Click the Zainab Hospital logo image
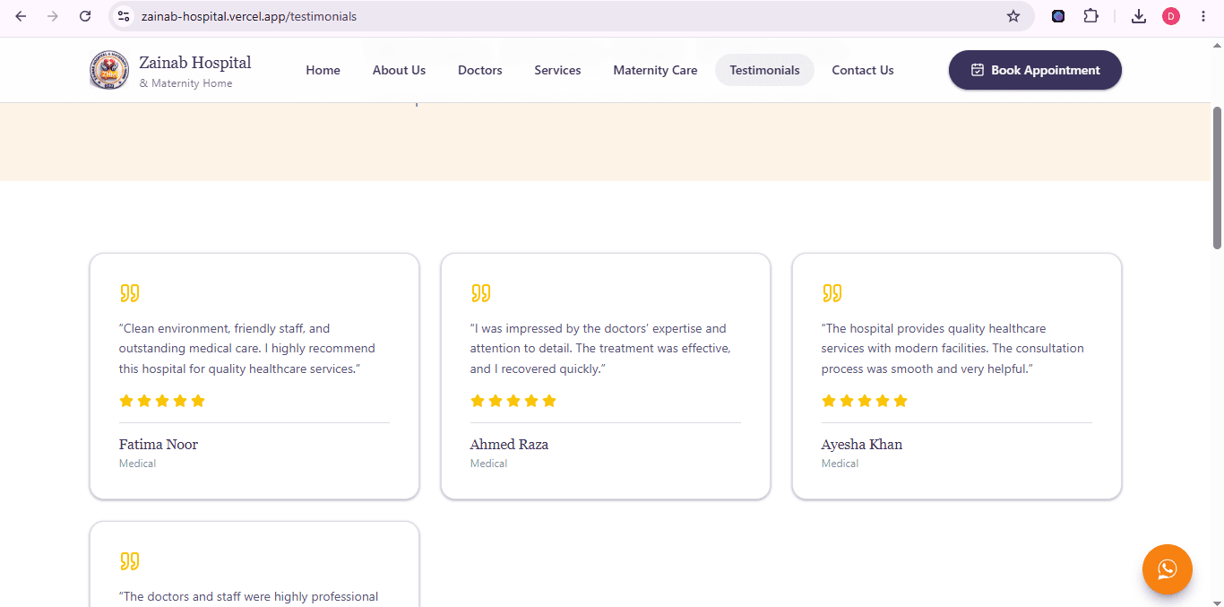The height and width of the screenshot is (607, 1224). (109, 70)
